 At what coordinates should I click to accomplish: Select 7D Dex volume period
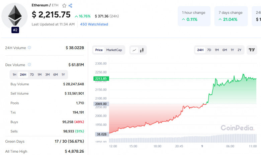(x=32, y=74)
